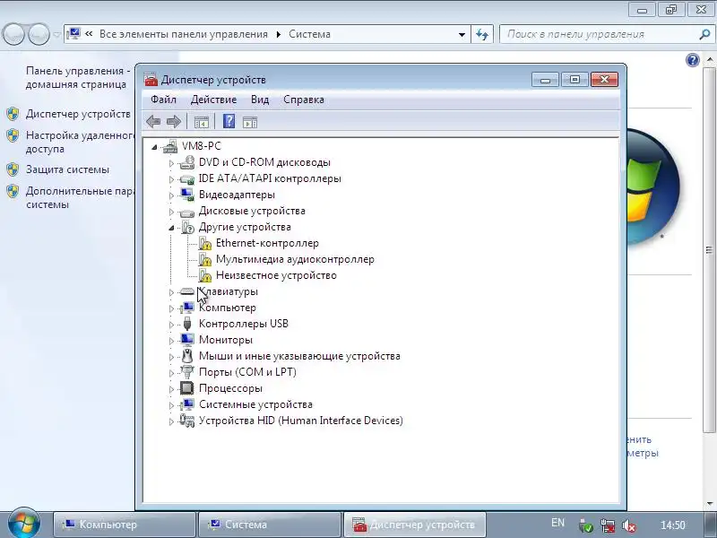Screen dimensions: 717x538
Task: Click the VM8-PC computer icon
Action: [170, 146]
